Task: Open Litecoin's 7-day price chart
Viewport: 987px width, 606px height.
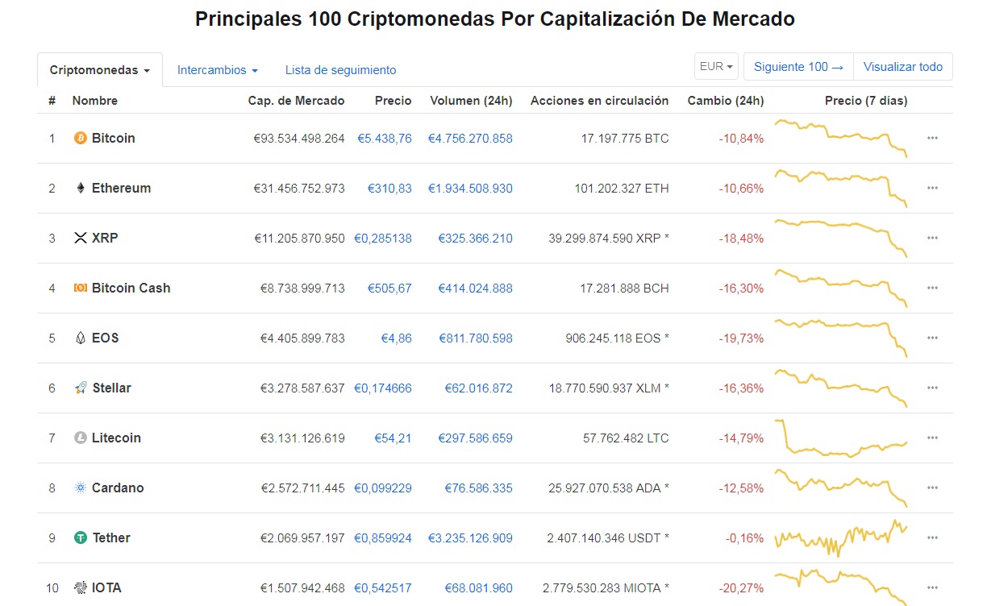Action: click(840, 438)
